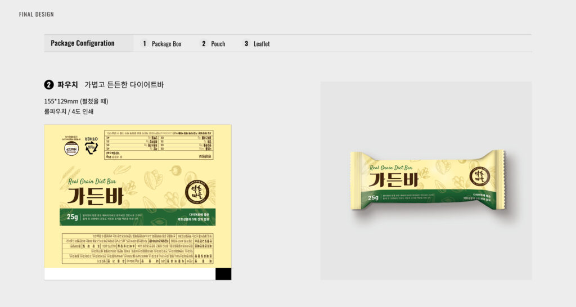Click the round seal on the pouch mockup
576x307 pixels.
480,177
